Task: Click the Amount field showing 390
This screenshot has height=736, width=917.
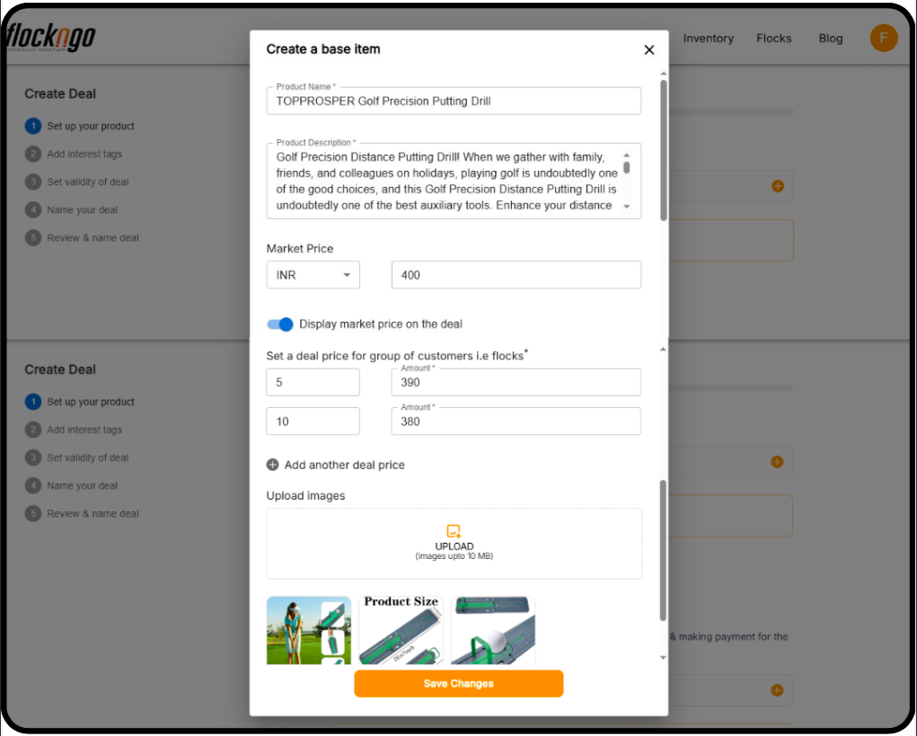Action: [x=516, y=383]
